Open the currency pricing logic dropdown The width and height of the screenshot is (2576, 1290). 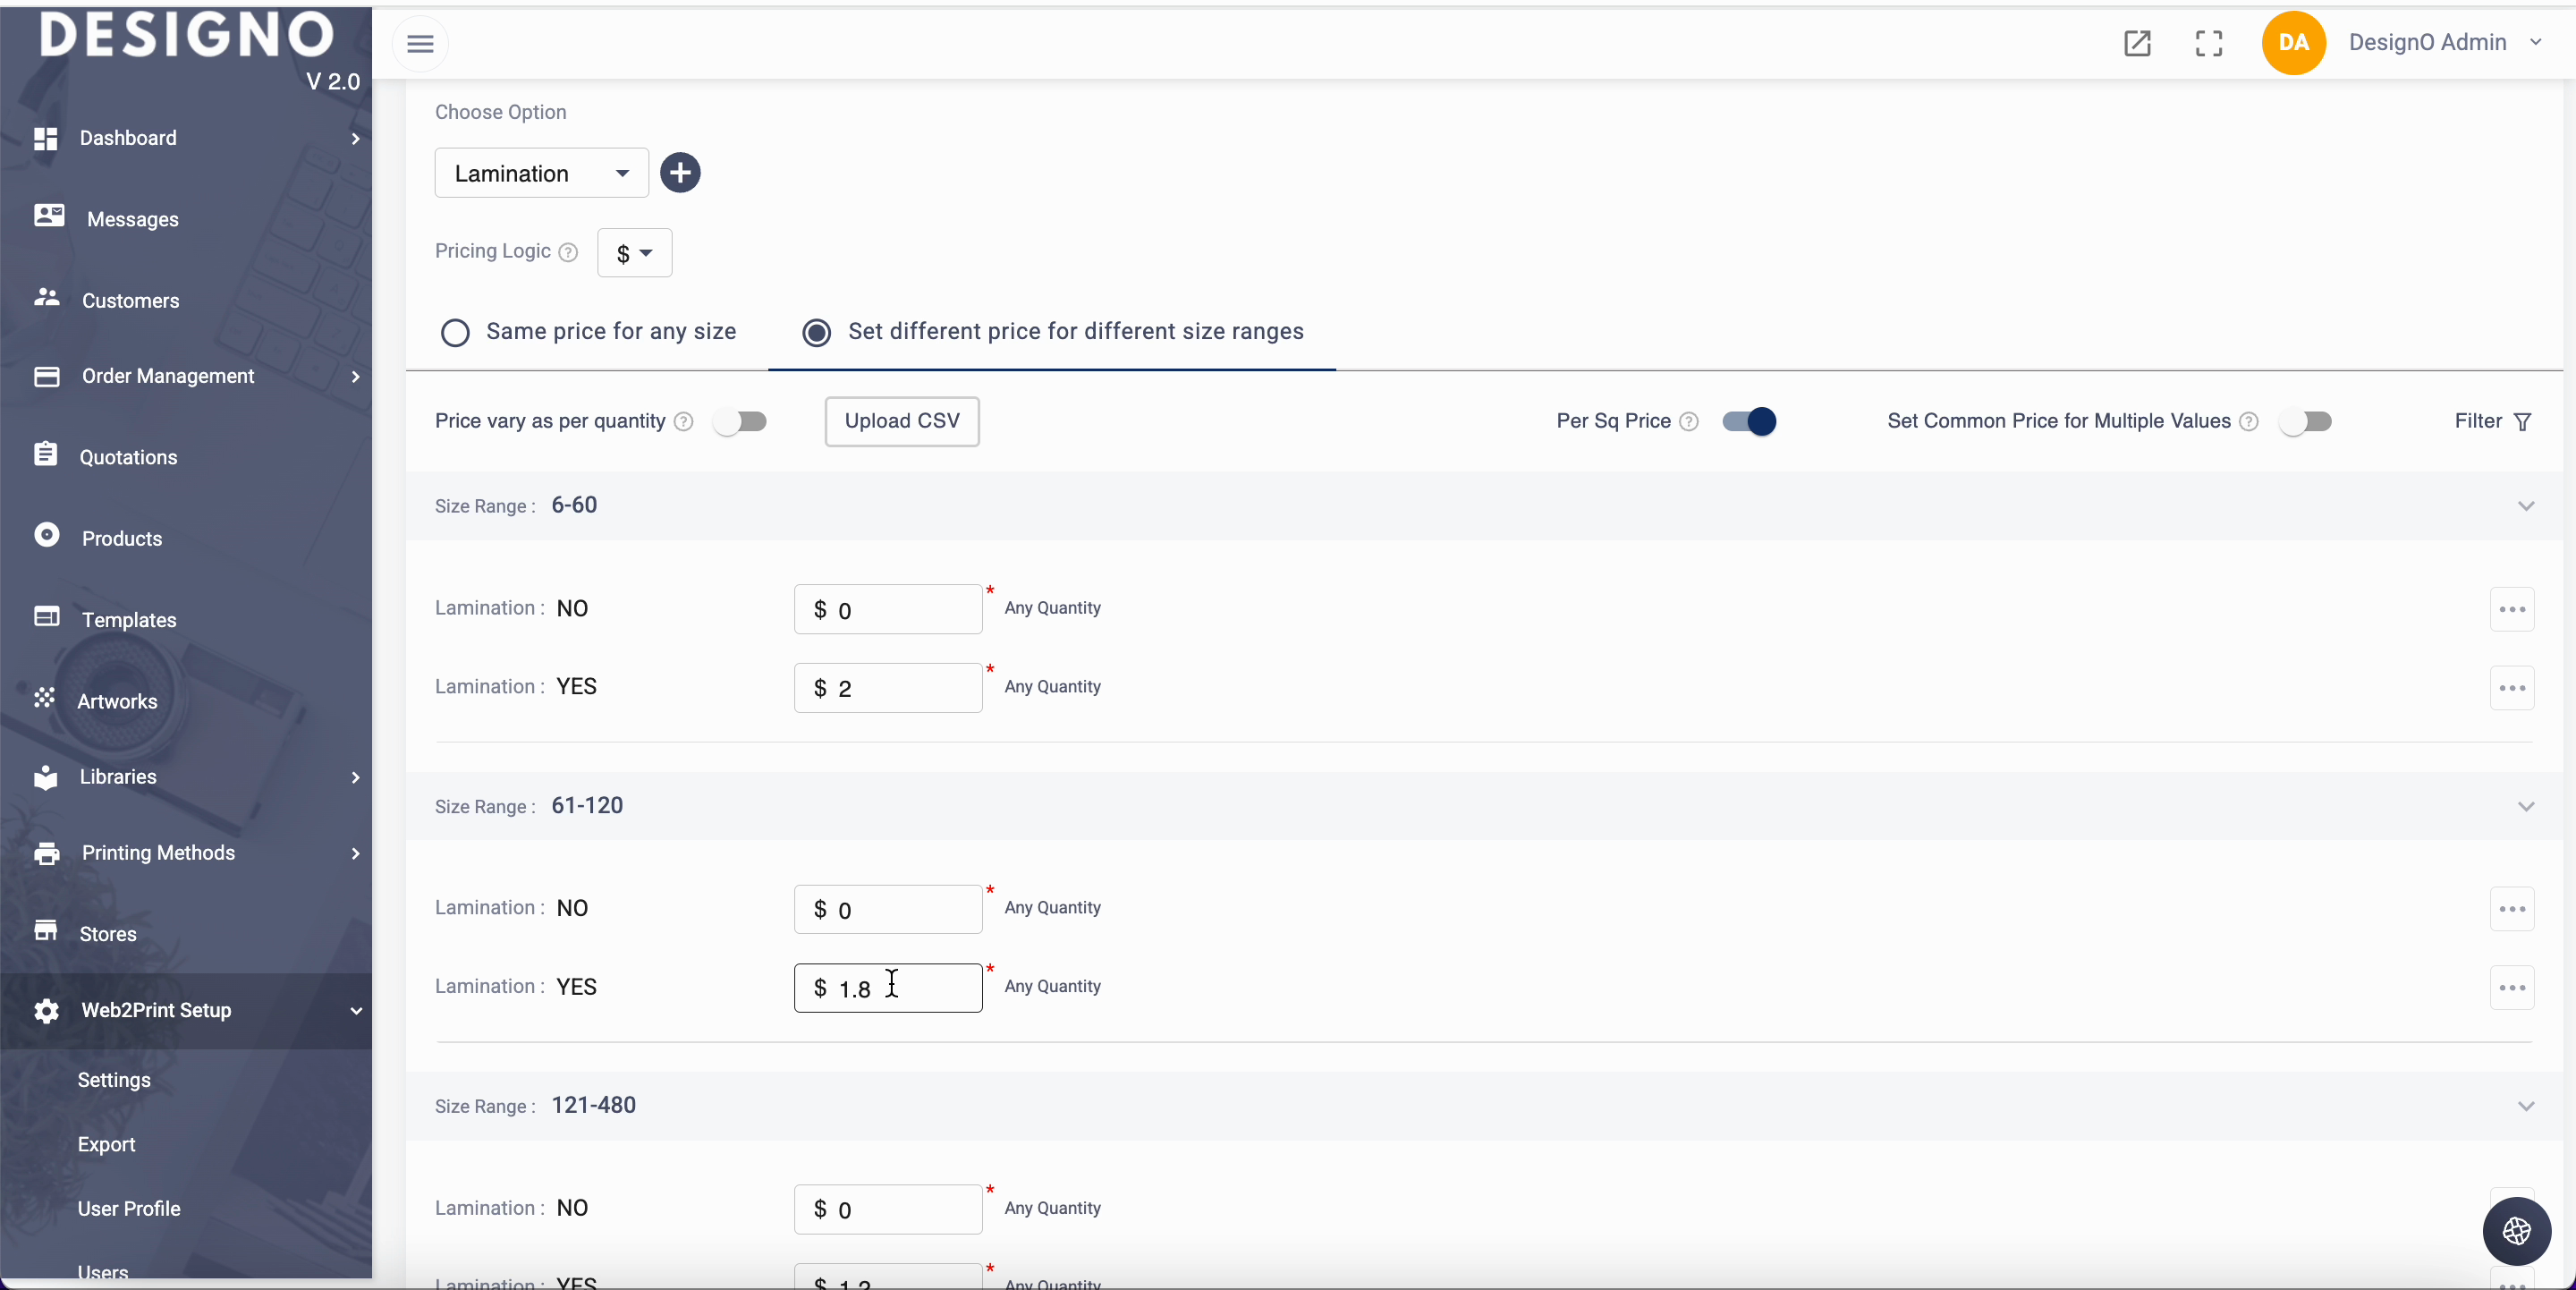pos(634,253)
